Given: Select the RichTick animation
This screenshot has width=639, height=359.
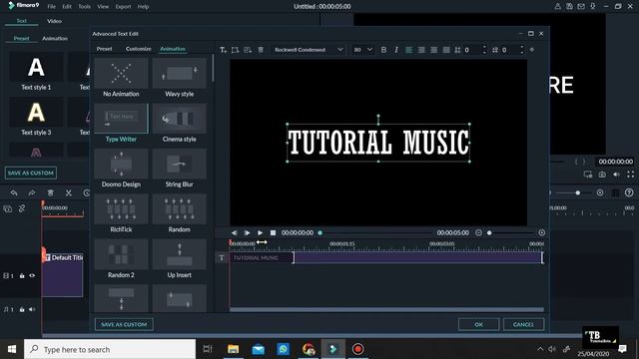Looking at the screenshot, I should [121, 213].
